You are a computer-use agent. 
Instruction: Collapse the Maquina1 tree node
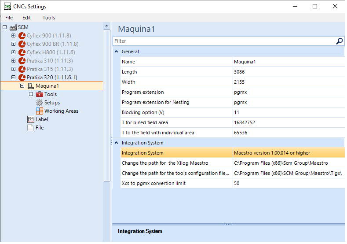[x=22, y=86]
